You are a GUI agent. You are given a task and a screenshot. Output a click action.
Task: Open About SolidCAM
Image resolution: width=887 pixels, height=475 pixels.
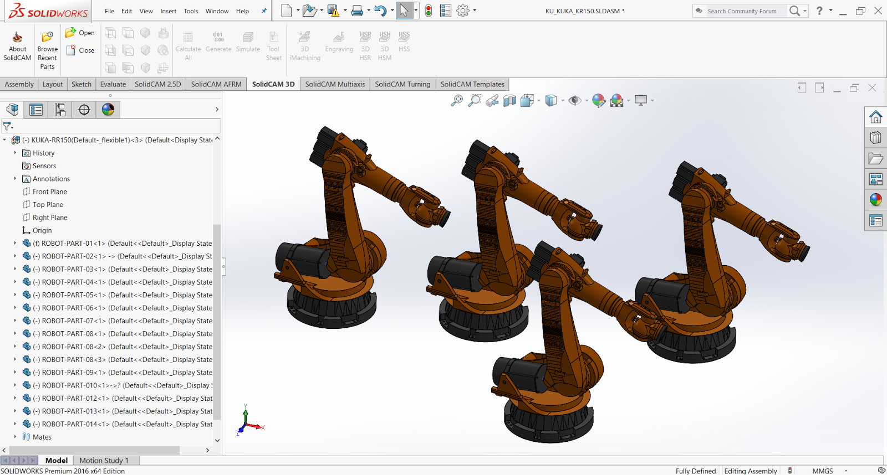[17, 46]
